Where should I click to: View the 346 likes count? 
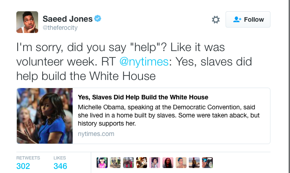60,166
